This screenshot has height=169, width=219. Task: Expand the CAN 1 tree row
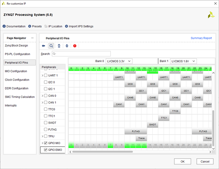click(x=42, y=103)
